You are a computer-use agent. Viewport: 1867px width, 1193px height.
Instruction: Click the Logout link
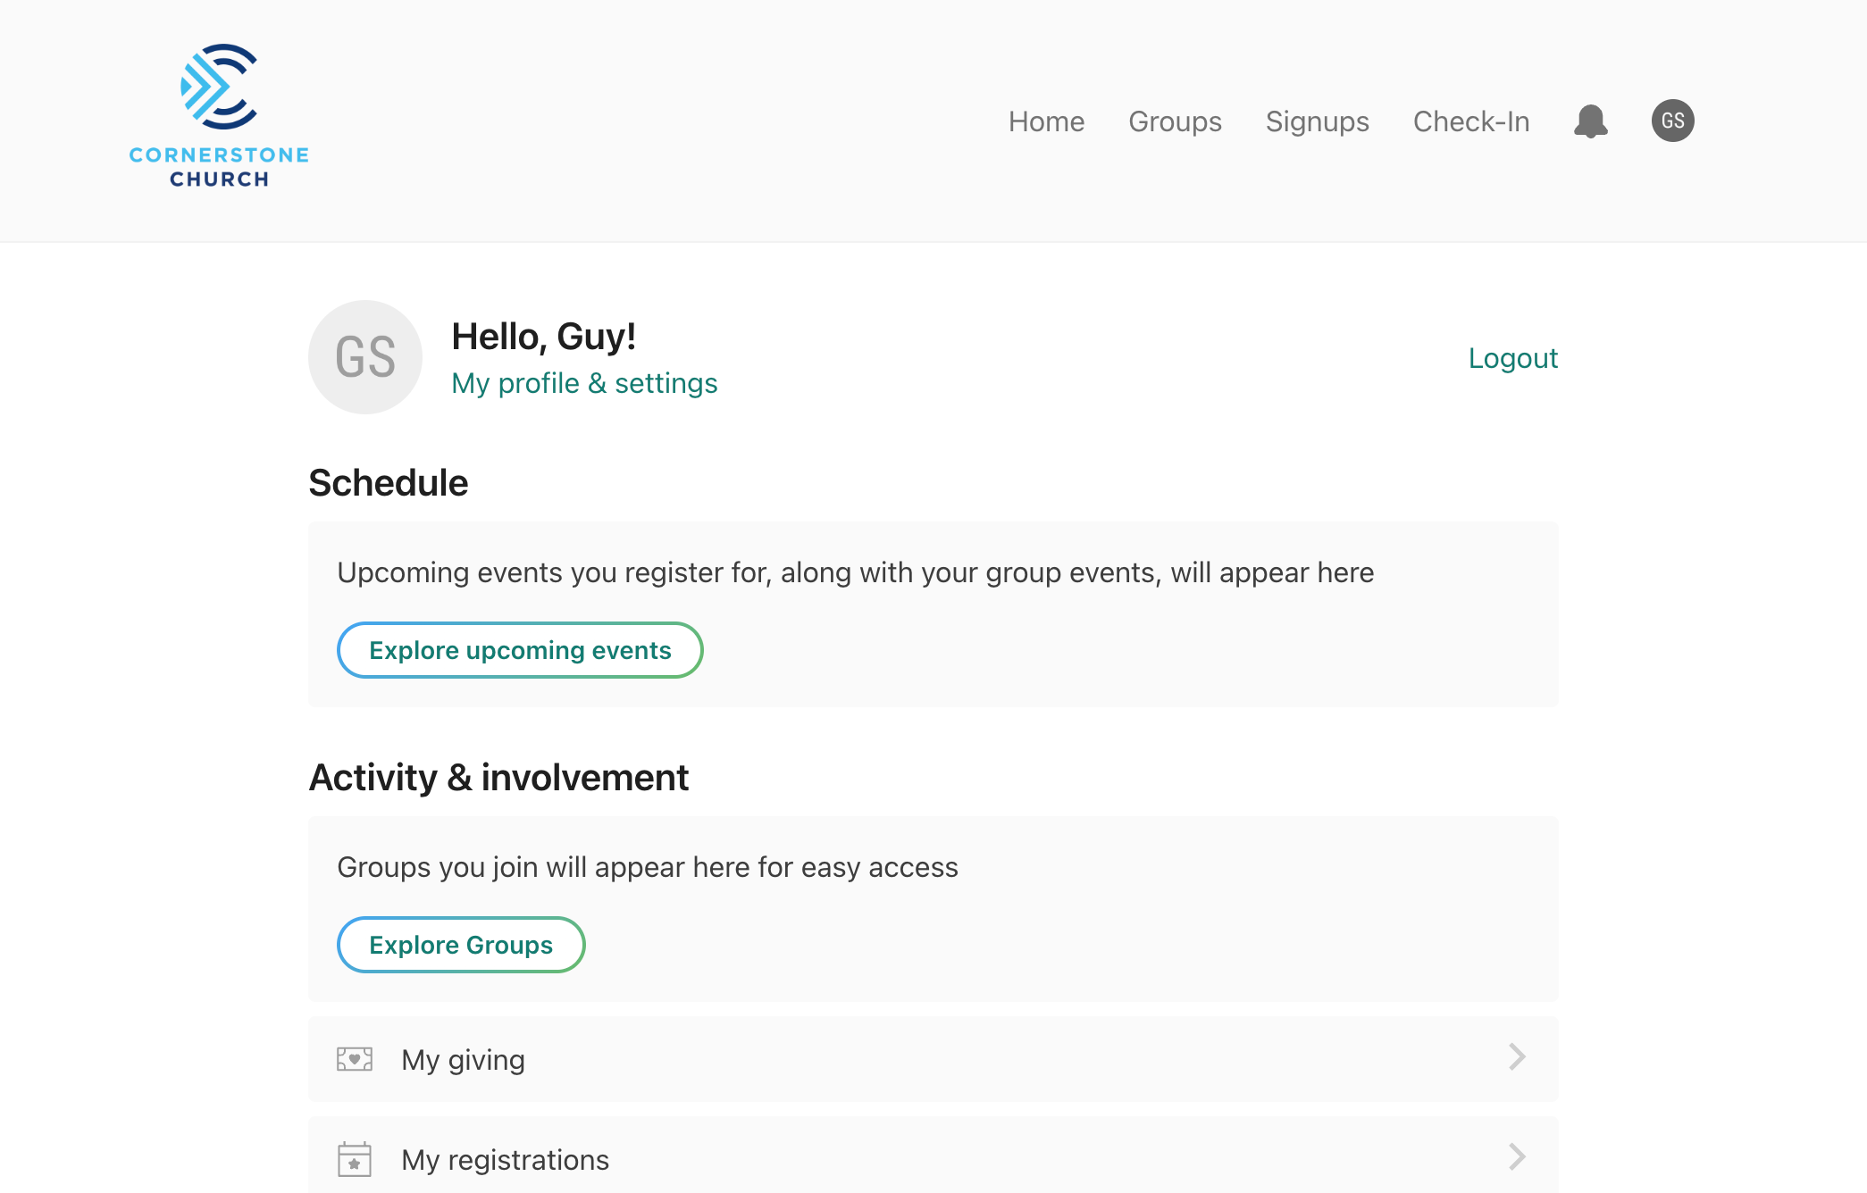point(1513,358)
